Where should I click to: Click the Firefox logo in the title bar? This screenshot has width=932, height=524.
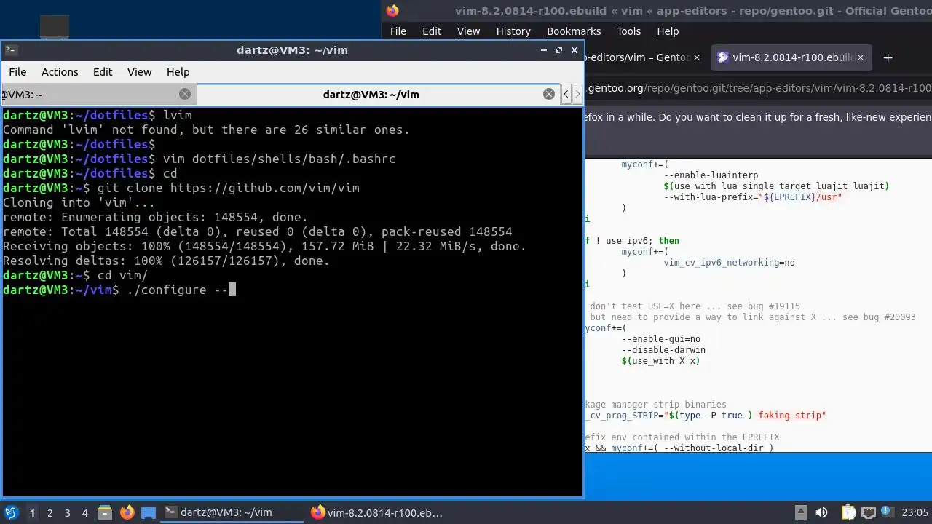(x=392, y=10)
